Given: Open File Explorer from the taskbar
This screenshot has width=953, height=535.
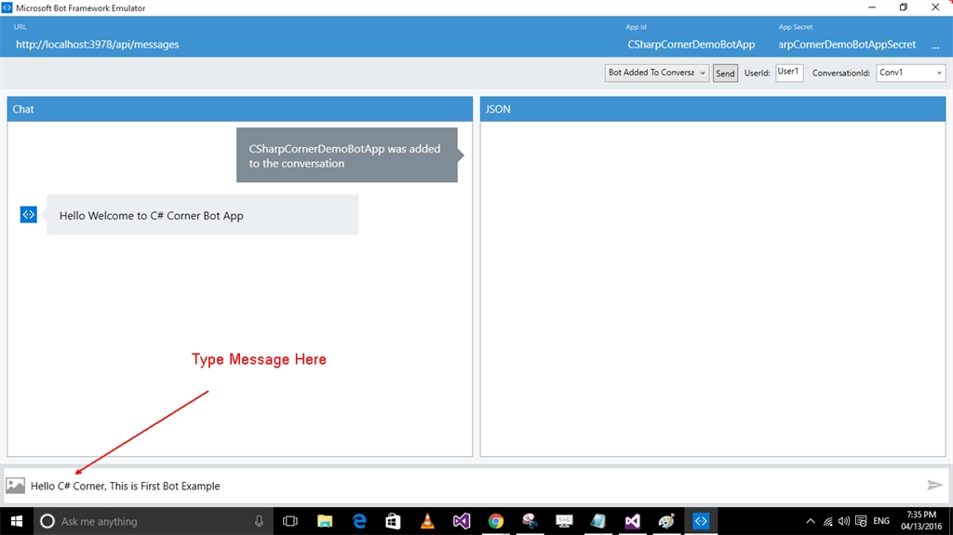Looking at the screenshot, I should 325,521.
